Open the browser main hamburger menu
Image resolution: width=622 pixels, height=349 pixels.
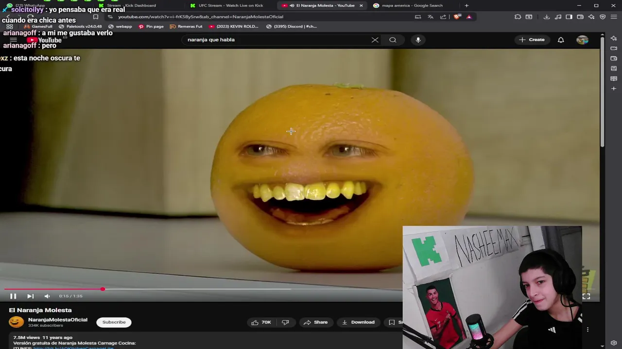tap(614, 16)
